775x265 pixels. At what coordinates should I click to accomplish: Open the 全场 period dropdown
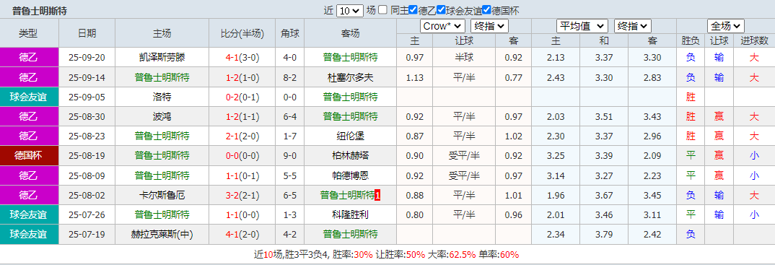pyautogui.click(x=726, y=26)
